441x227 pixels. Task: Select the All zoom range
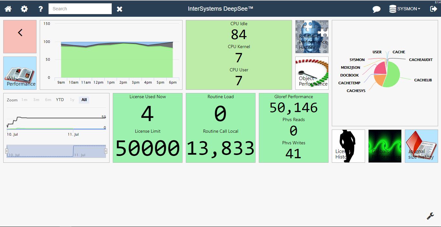84,100
